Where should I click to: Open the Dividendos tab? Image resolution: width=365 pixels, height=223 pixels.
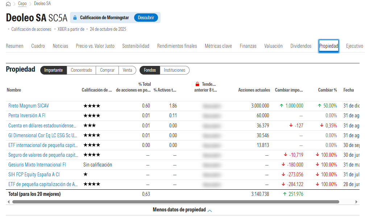(301, 46)
